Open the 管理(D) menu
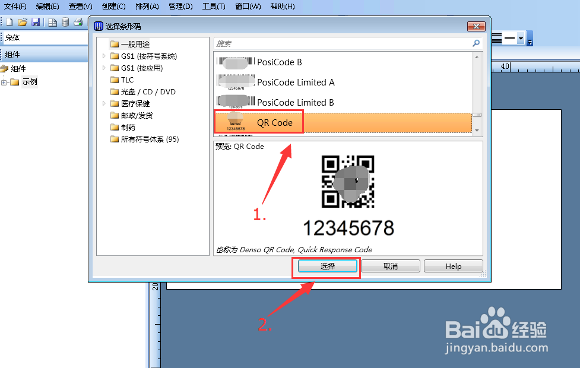 pyautogui.click(x=180, y=7)
